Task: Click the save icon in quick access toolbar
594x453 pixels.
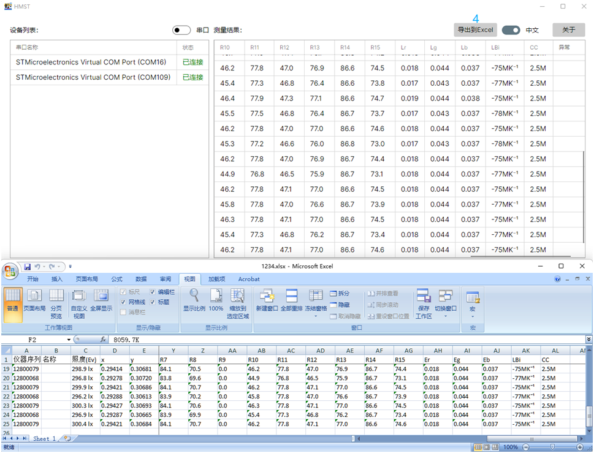Action: click(28, 267)
